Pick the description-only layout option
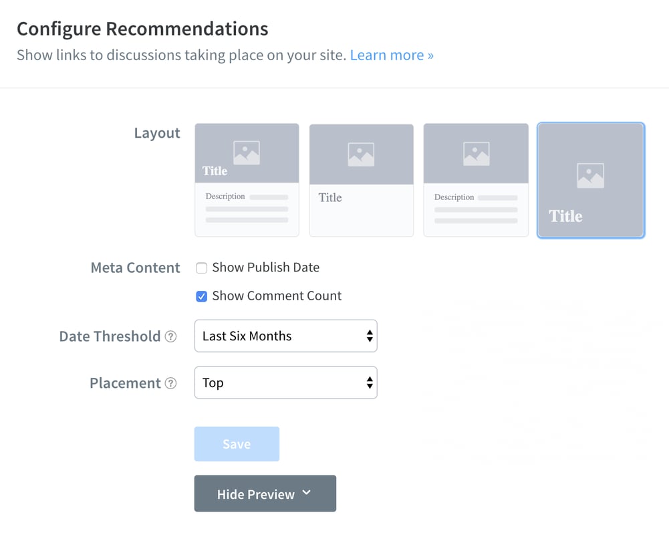This screenshot has height=537, width=669. point(475,179)
